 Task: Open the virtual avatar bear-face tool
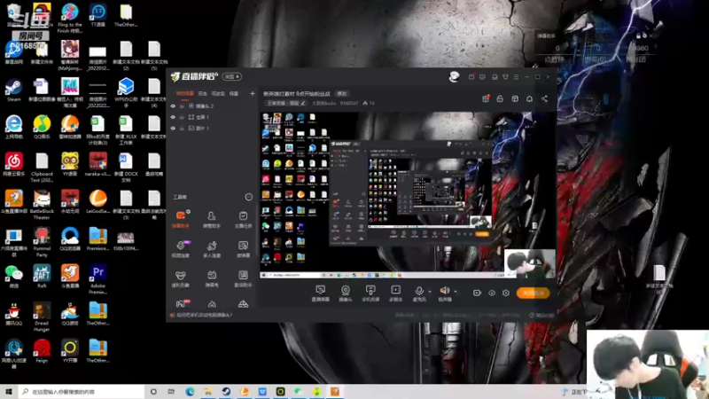(x=181, y=278)
